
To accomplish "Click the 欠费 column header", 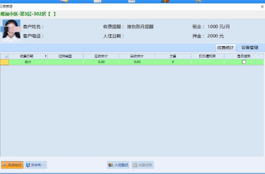I will [173, 56].
